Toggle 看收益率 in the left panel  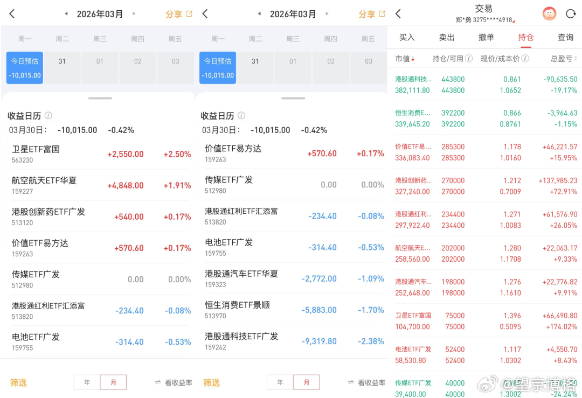pyautogui.click(x=174, y=382)
